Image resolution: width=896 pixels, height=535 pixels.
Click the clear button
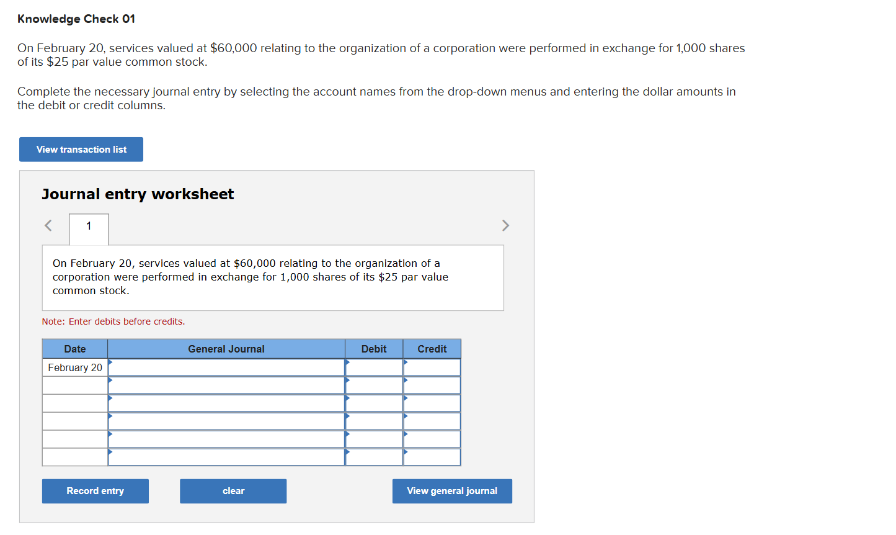[x=233, y=491]
